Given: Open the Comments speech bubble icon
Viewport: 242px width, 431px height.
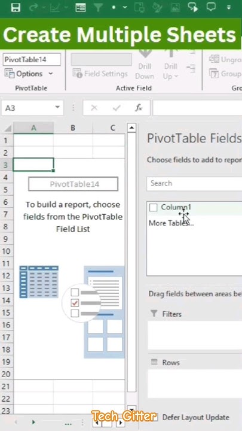Looking at the screenshot, I should point(211,7).
